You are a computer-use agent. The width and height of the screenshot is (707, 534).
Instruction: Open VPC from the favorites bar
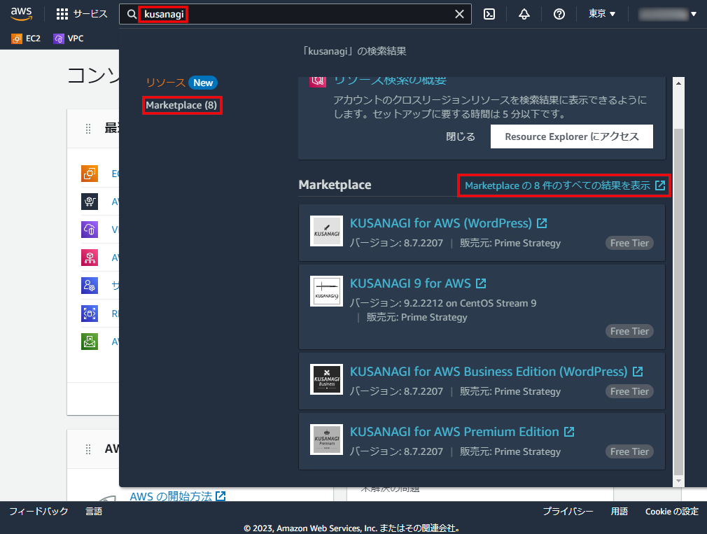click(69, 38)
